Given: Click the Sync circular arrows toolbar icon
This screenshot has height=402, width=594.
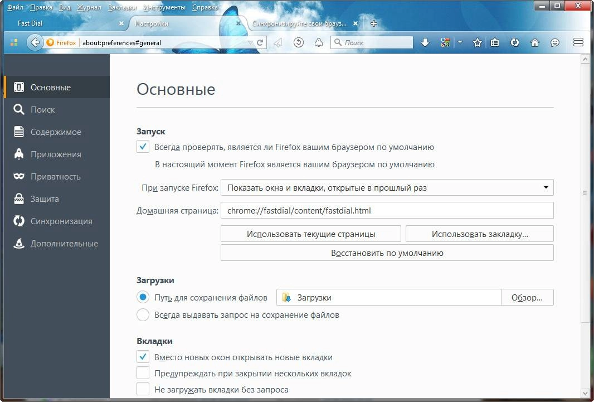Looking at the screenshot, I should [x=514, y=43].
